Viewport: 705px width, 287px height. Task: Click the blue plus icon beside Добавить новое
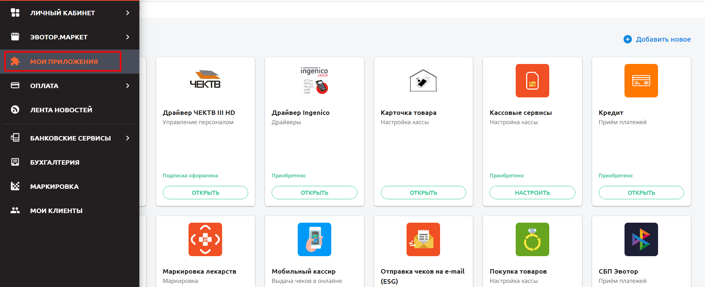click(x=627, y=39)
